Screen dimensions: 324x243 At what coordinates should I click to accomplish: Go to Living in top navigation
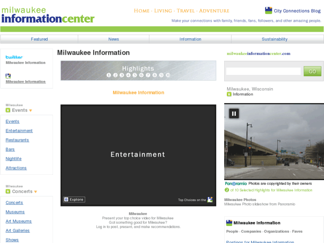(163, 11)
